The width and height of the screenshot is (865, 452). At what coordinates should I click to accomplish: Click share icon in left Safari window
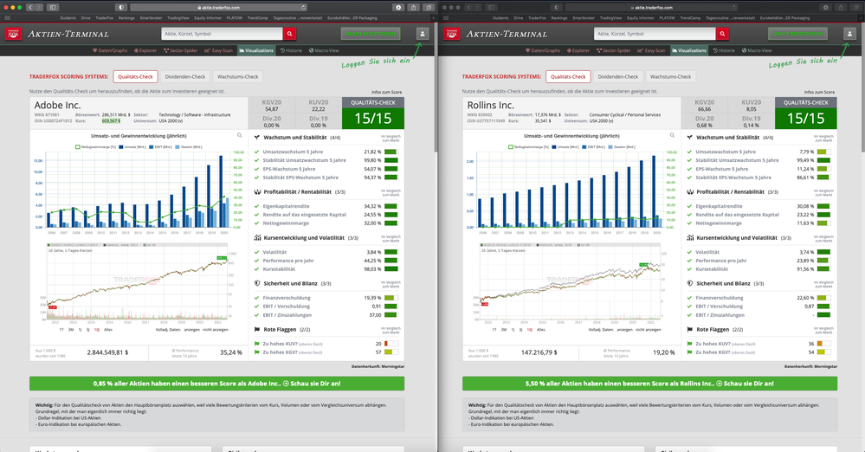point(413,7)
